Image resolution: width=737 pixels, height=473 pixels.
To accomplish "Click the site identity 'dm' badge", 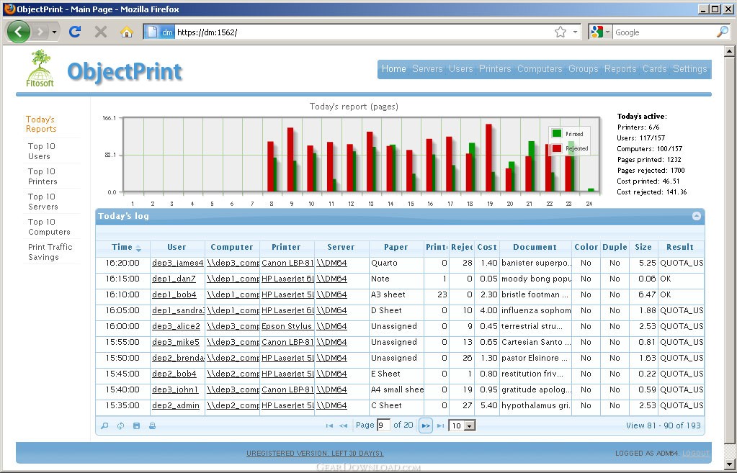I will (160, 32).
